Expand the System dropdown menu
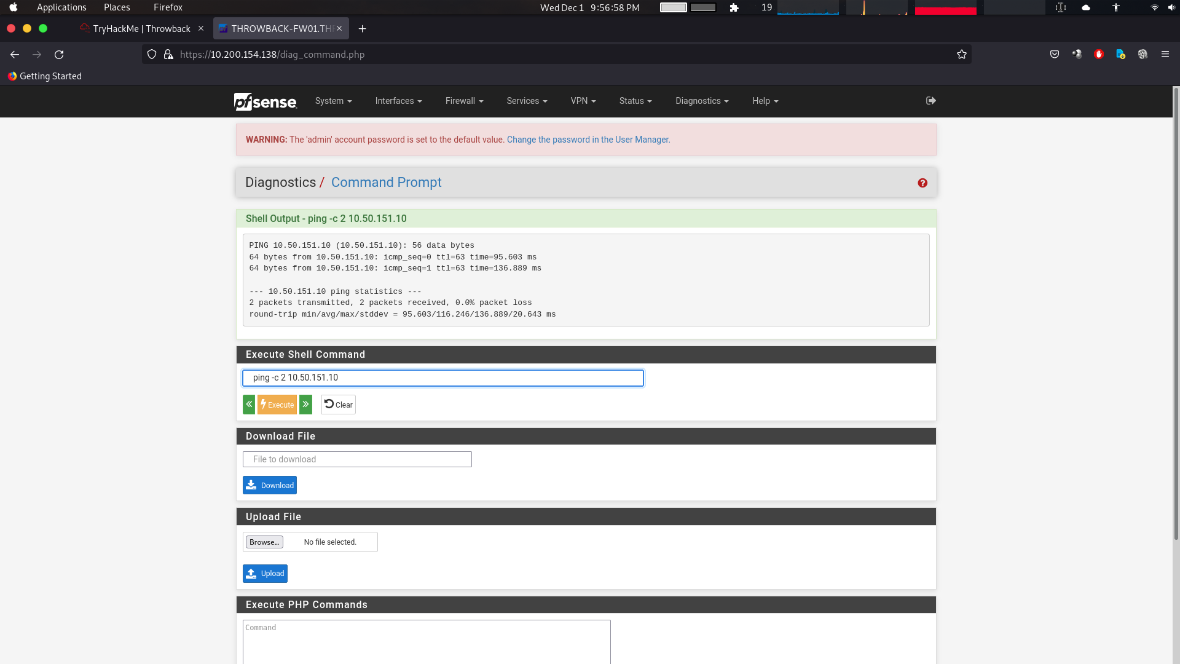 pyautogui.click(x=333, y=101)
